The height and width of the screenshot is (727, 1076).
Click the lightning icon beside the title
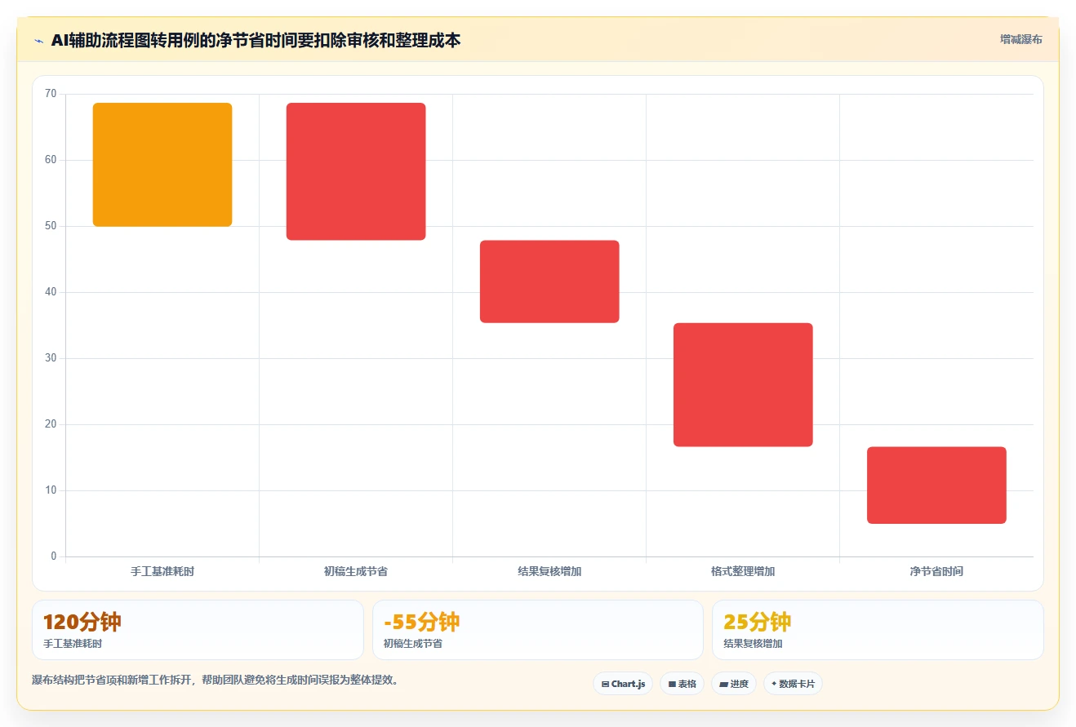pos(38,40)
